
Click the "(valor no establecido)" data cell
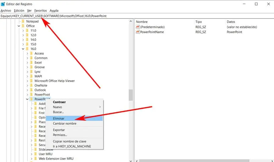coord(242,27)
